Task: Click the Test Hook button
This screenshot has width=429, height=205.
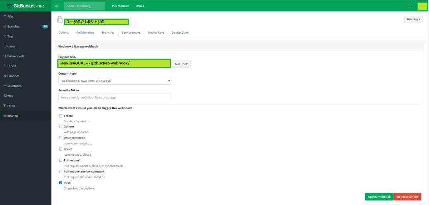Action: pyautogui.click(x=181, y=64)
